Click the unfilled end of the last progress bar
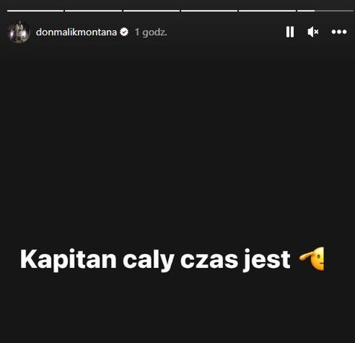355x343 pixels. point(334,11)
